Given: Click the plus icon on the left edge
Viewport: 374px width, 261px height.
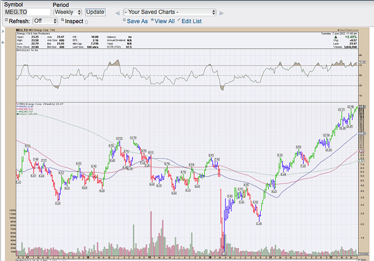Looking at the screenshot, I should 3,43.
